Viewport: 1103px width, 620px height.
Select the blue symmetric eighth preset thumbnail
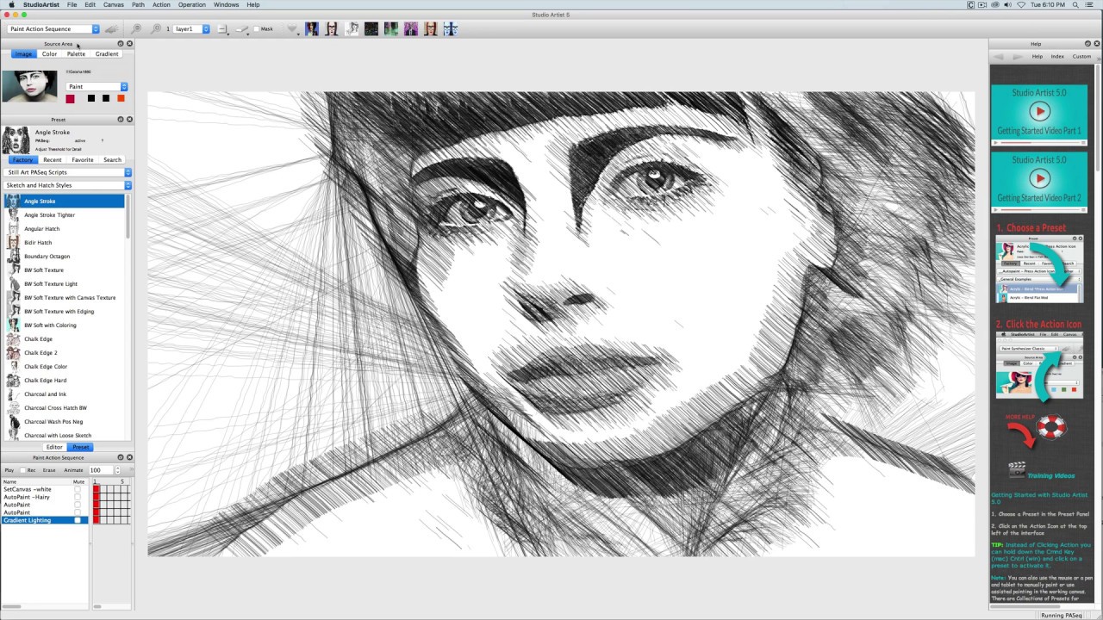[450, 29]
